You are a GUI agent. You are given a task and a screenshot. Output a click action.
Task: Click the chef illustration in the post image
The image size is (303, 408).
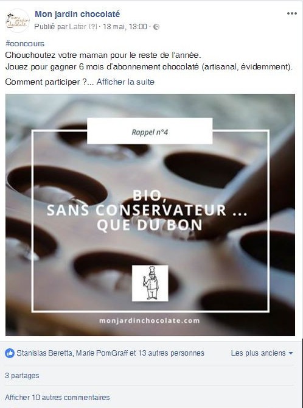pos(150,283)
